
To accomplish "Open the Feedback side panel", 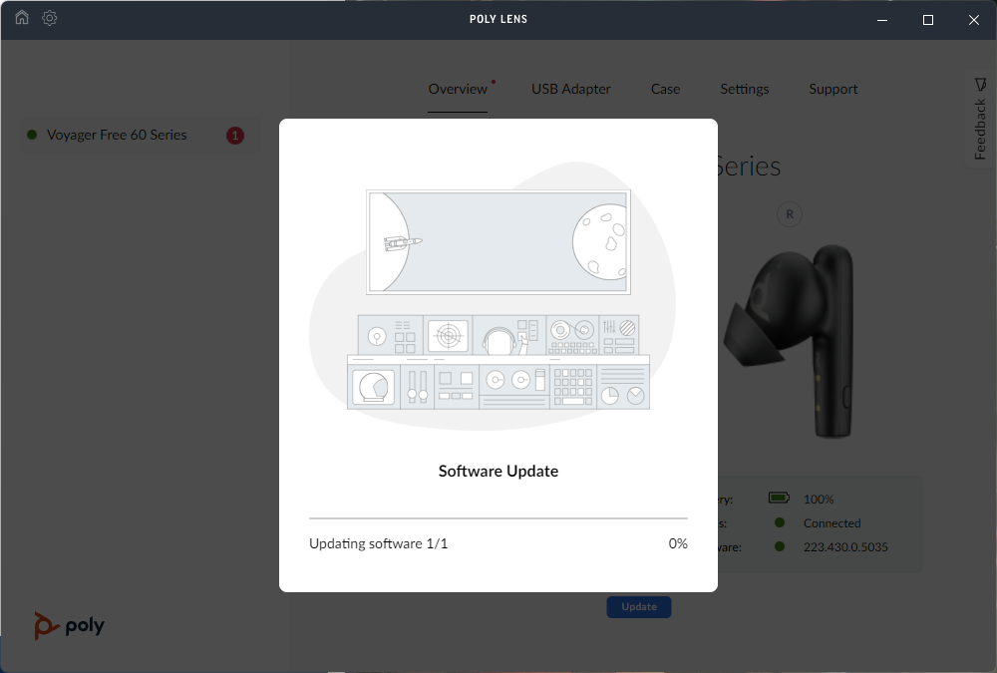I will [980, 119].
